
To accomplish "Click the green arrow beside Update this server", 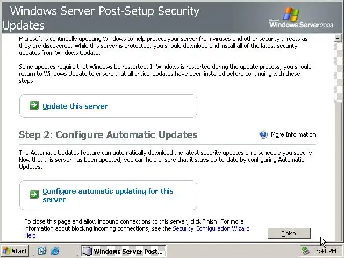I will click(34, 105).
